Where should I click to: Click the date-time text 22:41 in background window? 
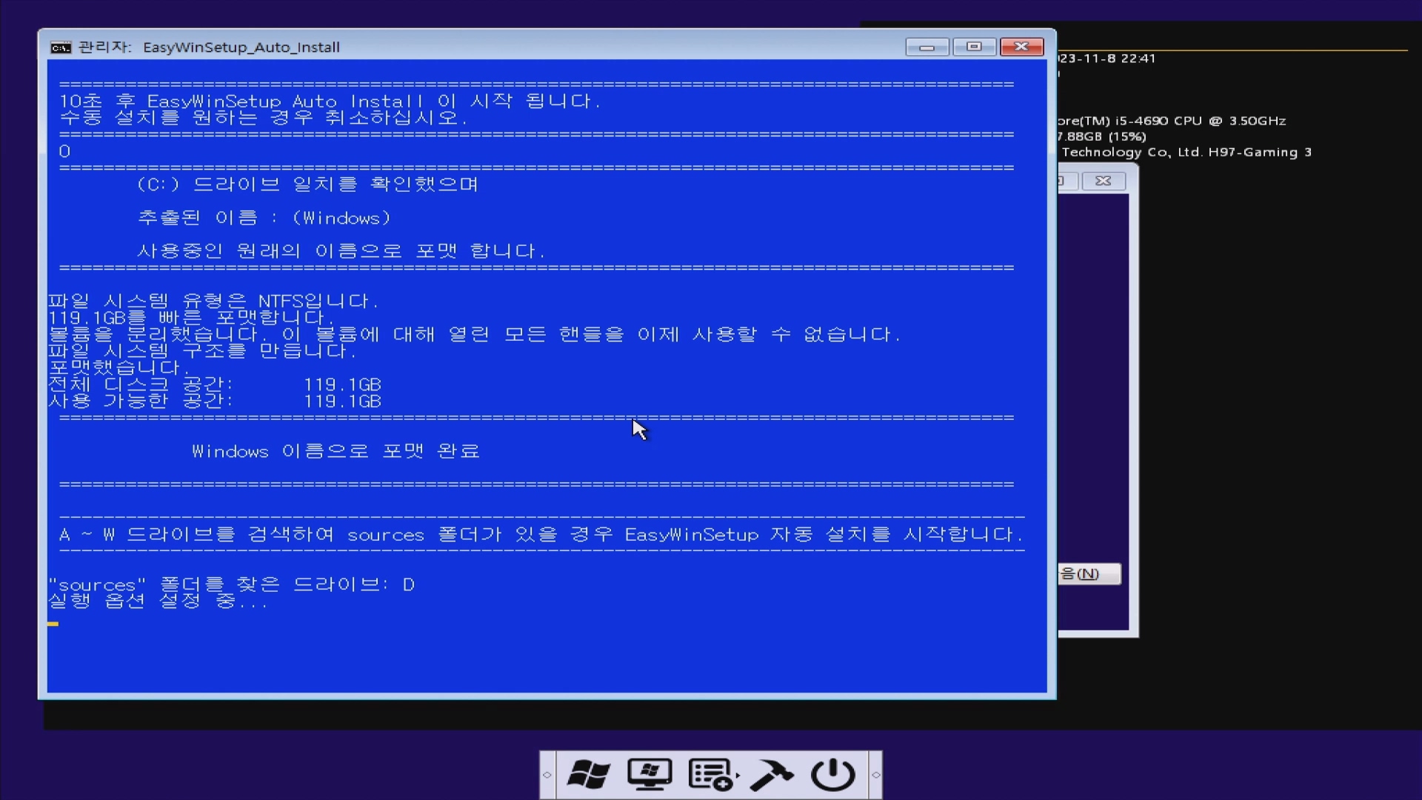1106,59
